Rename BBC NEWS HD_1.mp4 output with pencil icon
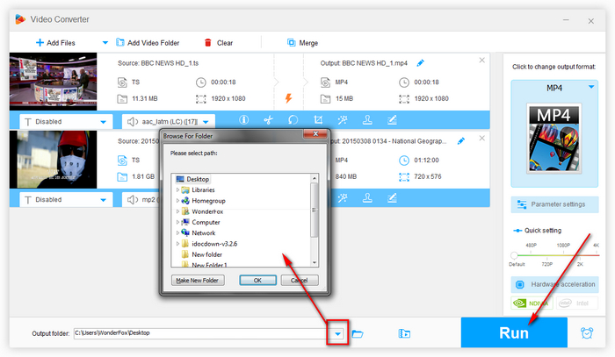Image resolution: width=615 pixels, height=357 pixels. click(421, 62)
